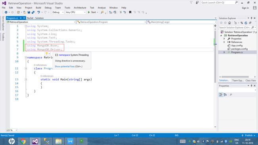Expand the Properties node in Solution Explorer
The width and height of the screenshot is (258, 145).
(x=224, y=39)
